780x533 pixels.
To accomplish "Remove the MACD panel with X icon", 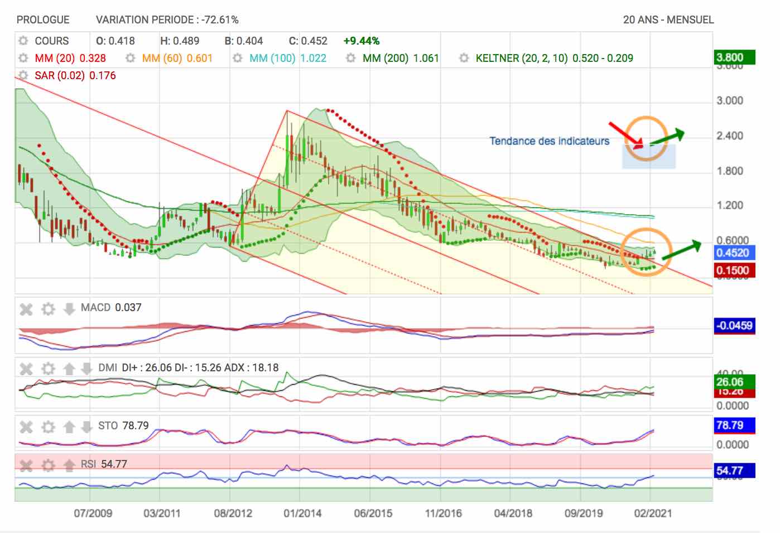I will point(26,309).
